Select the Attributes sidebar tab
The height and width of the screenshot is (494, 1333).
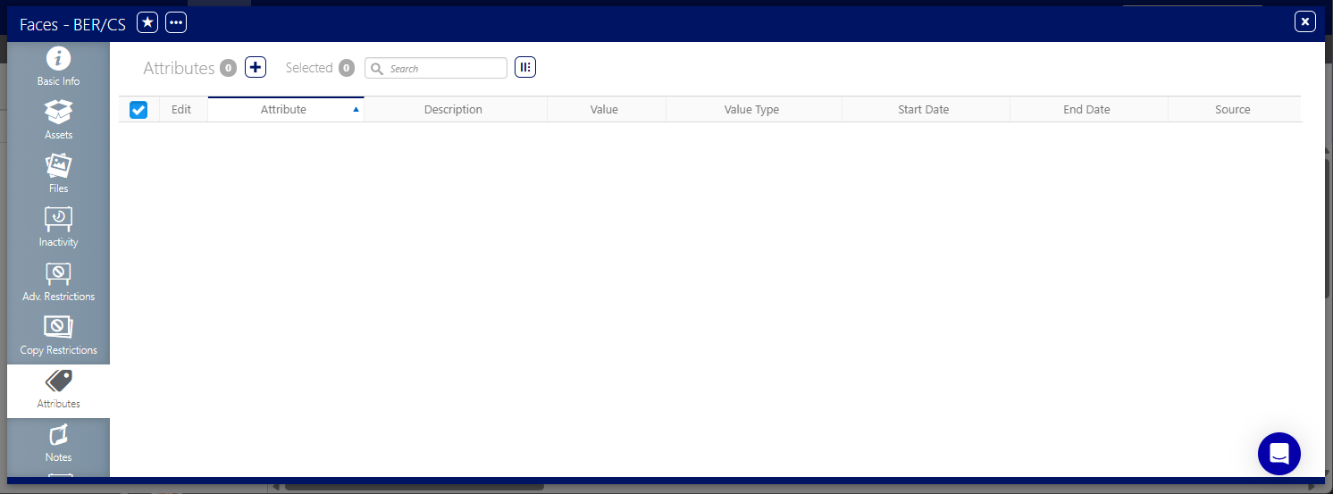coord(58,390)
